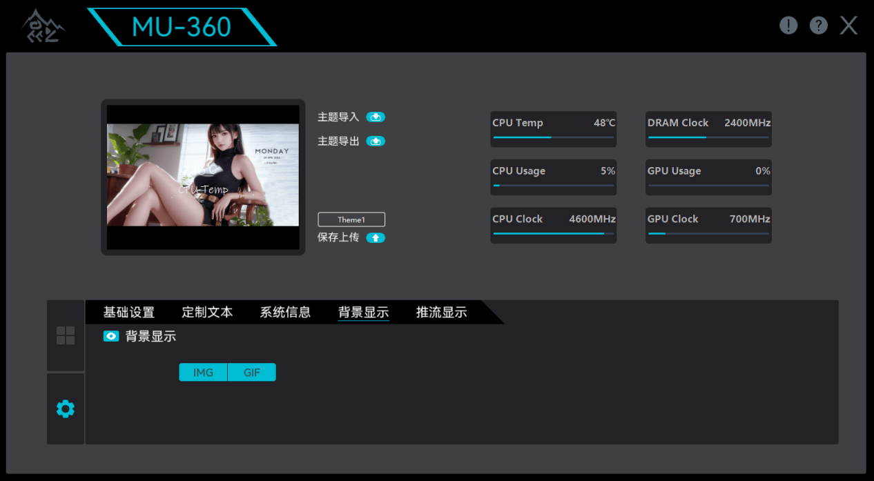
Task: Select the GIF background type
Action: [x=252, y=373]
